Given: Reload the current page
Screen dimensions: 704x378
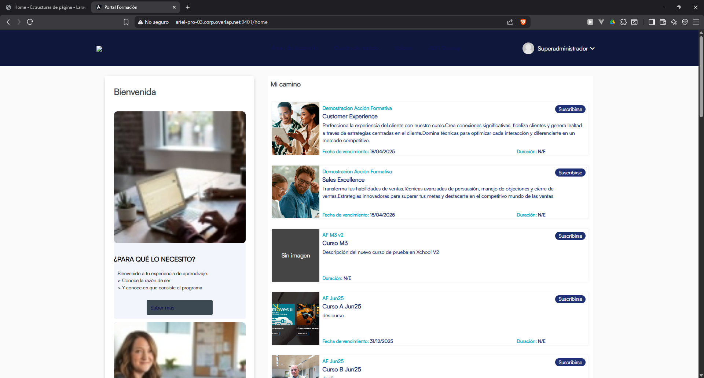Looking at the screenshot, I should tap(30, 22).
